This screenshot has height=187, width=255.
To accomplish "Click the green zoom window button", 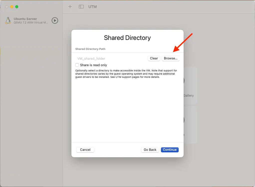I will point(17,7).
